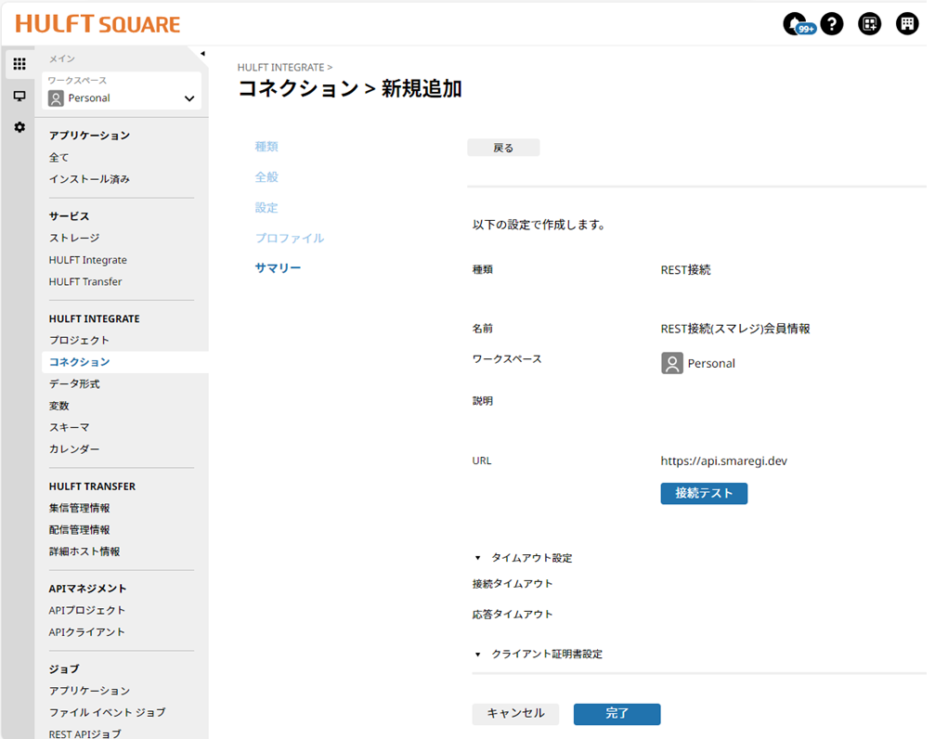
Task: Go to the 全般 wizard step
Action: tap(266, 177)
